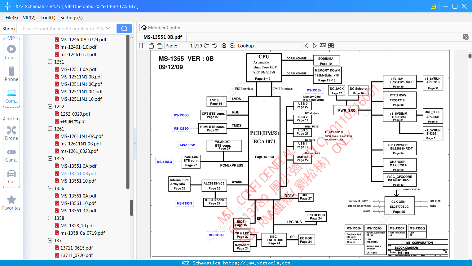
Task: Focus the model number search box
Action: pyautogui.click(x=63, y=29)
